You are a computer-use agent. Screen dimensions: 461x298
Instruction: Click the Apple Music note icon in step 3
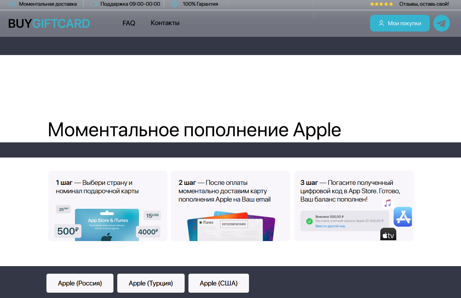coord(388,203)
